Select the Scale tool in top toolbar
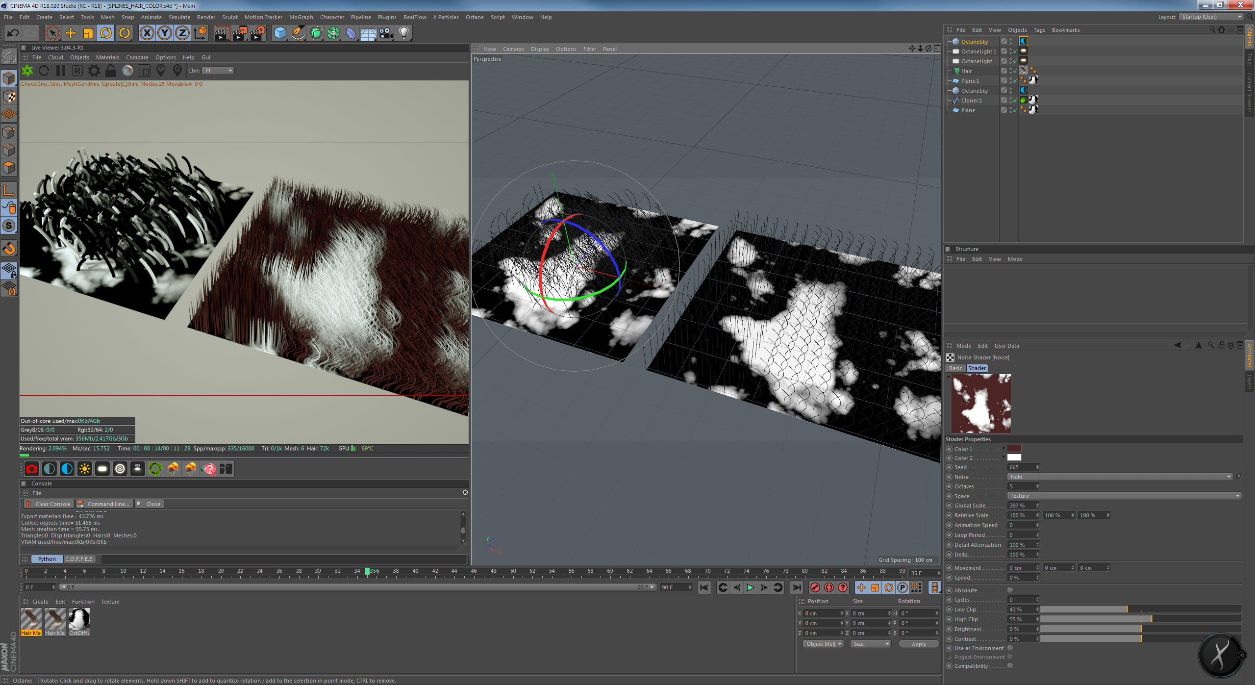This screenshot has height=685, width=1255. click(x=88, y=33)
